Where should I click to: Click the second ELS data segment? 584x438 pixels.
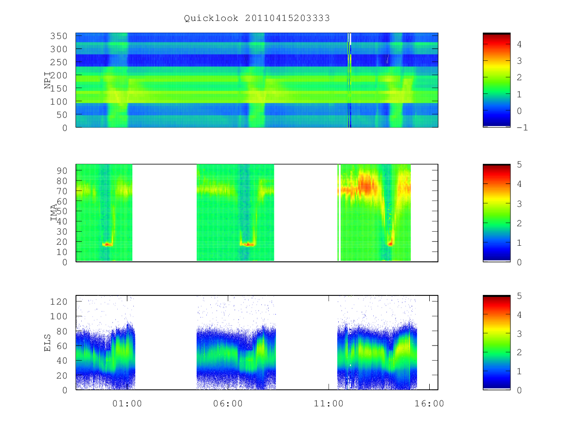coord(236,343)
